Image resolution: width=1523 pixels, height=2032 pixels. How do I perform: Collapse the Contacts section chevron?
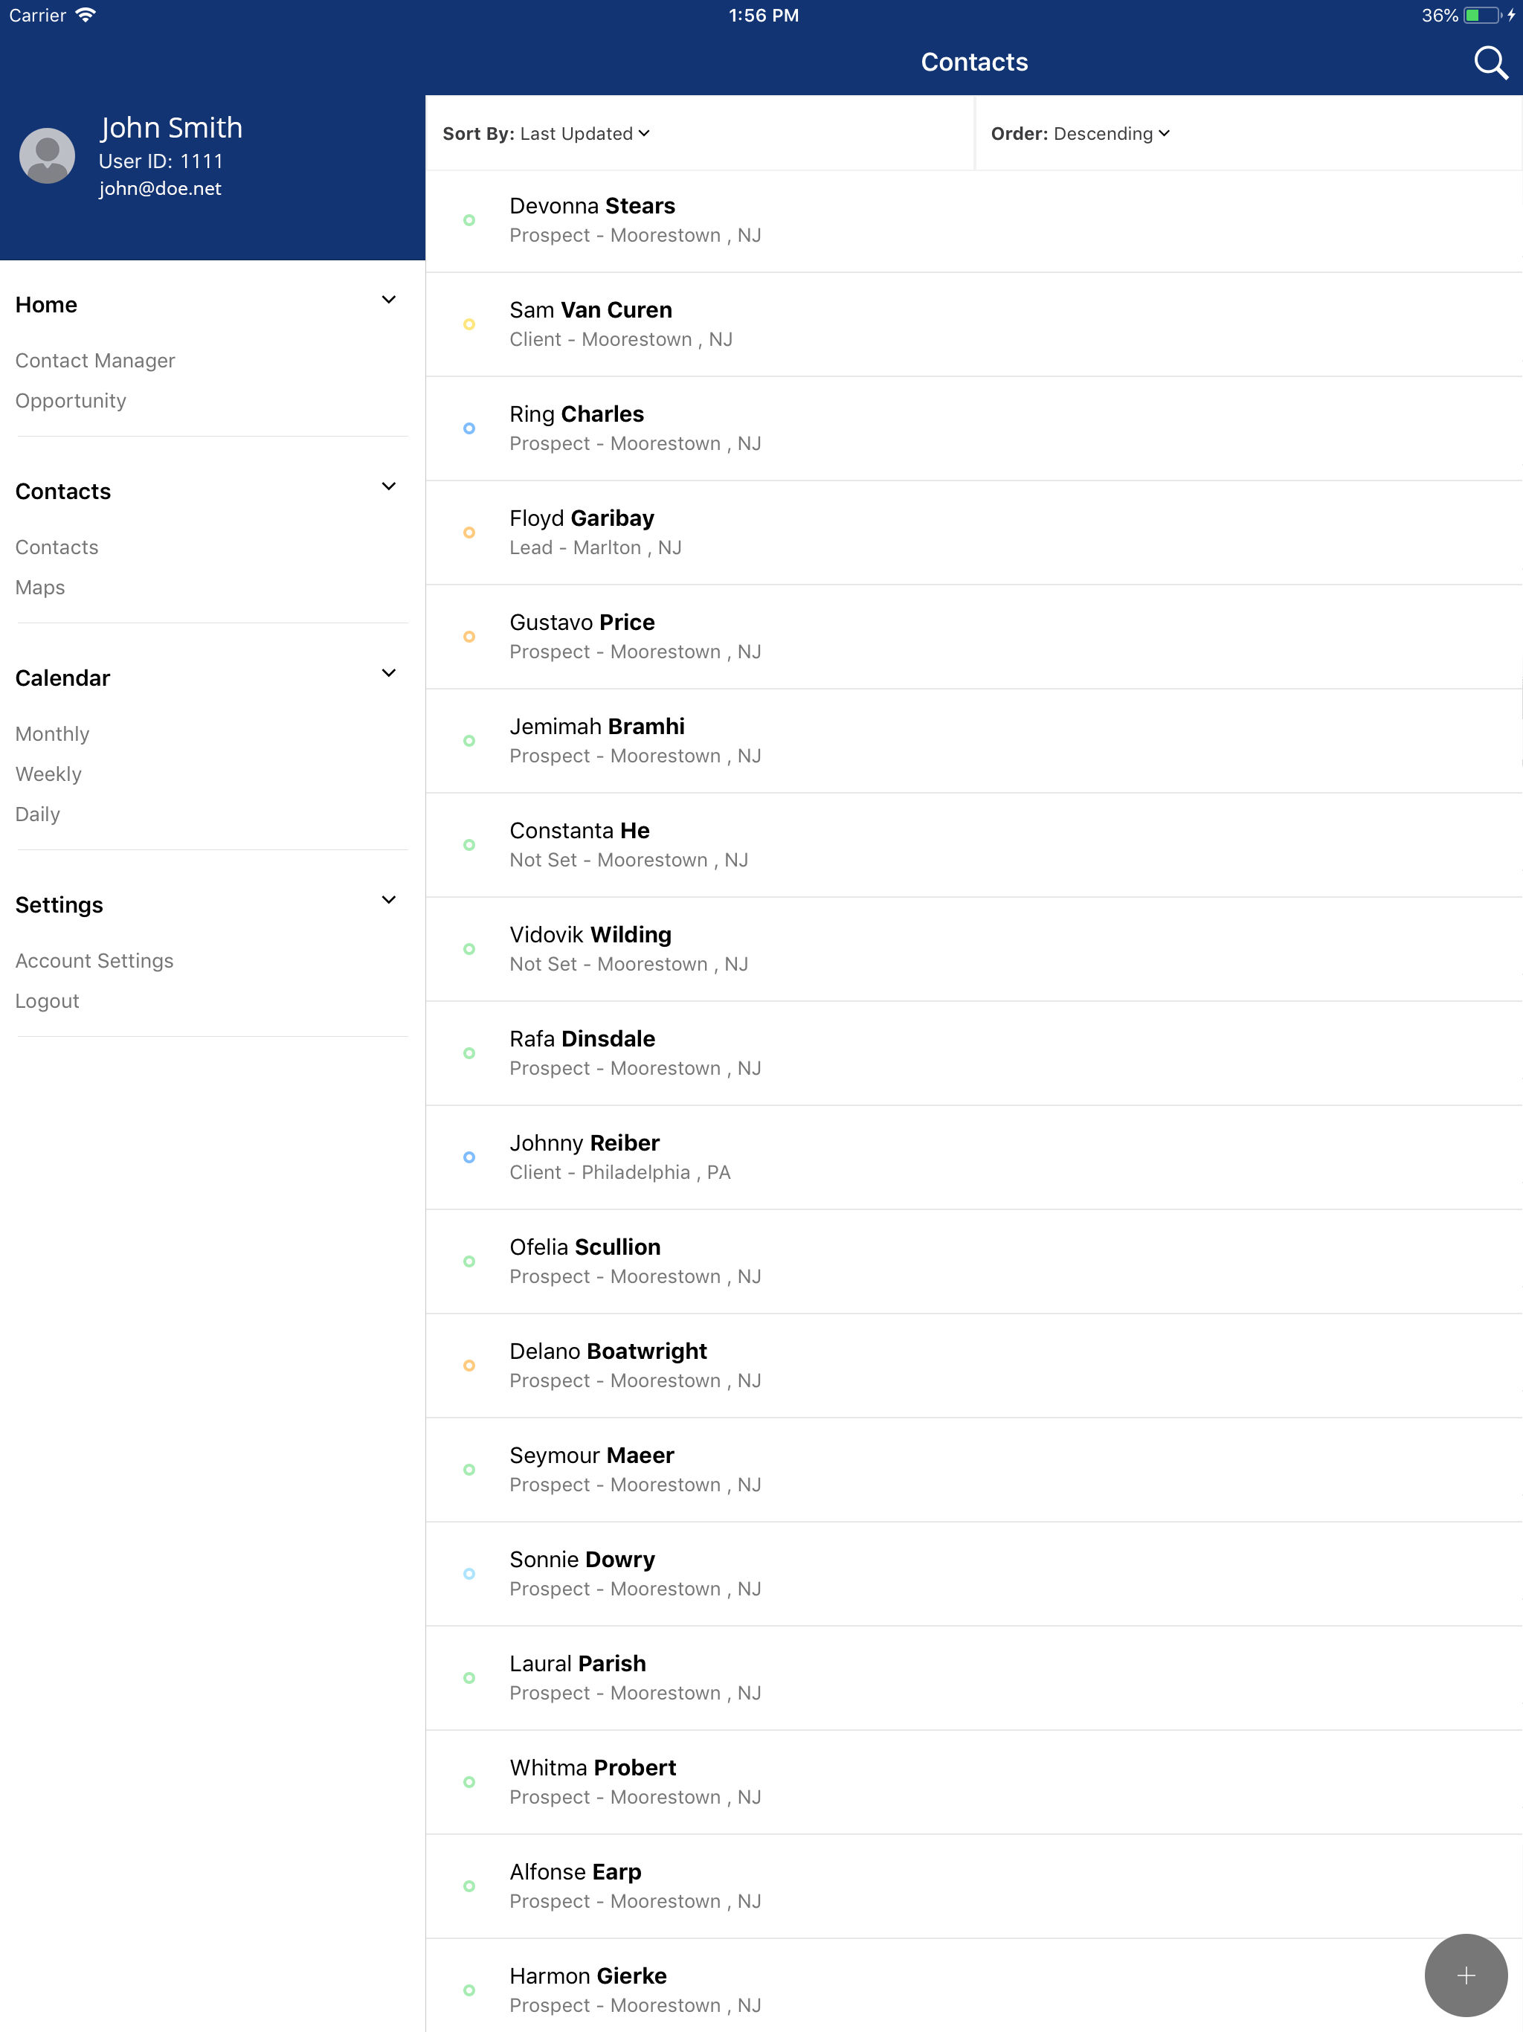tap(388, 486)
